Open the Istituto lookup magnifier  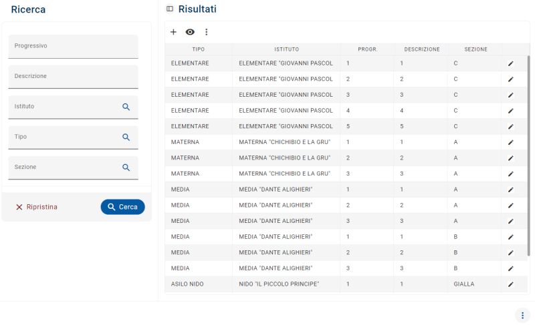(x=126, y=107)
